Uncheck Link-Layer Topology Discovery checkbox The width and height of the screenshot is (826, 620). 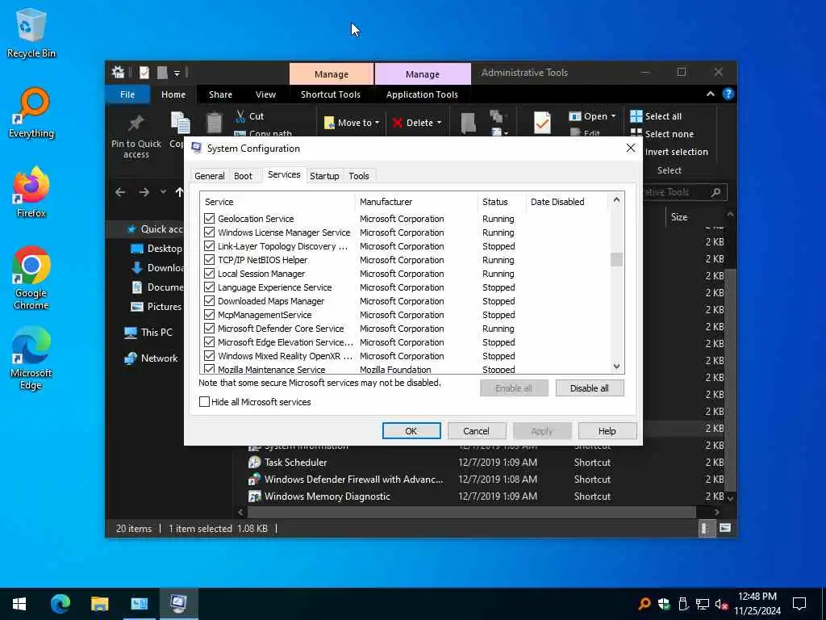tap(209, 245)
